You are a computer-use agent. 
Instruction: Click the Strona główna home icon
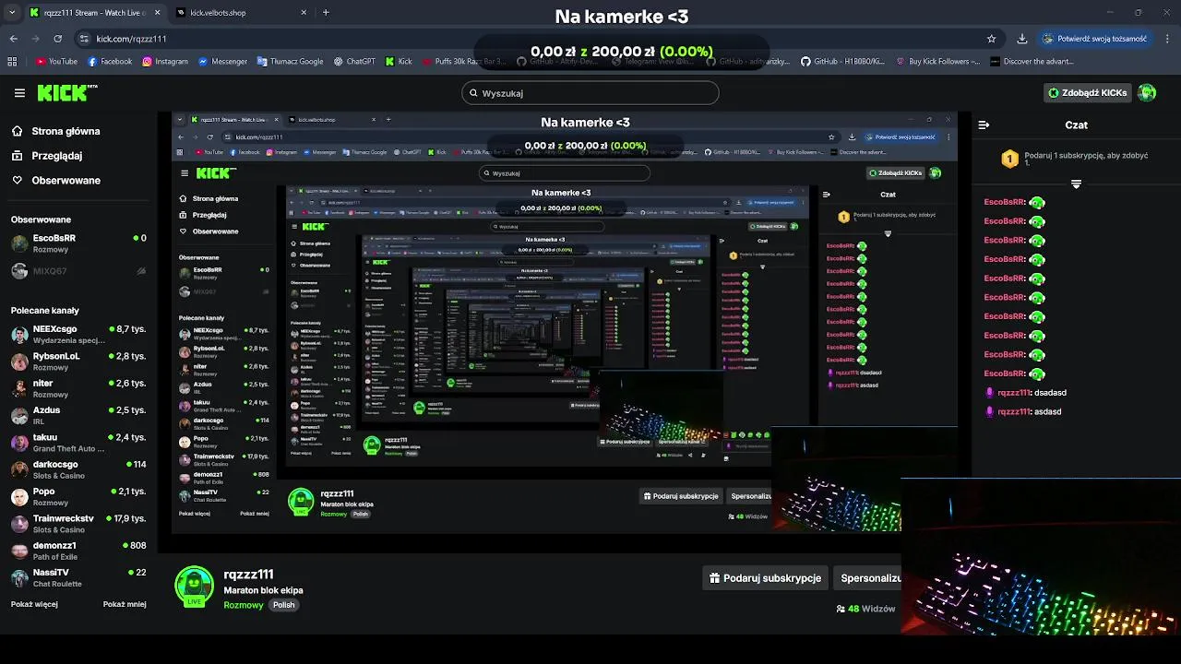pos(18,131)
